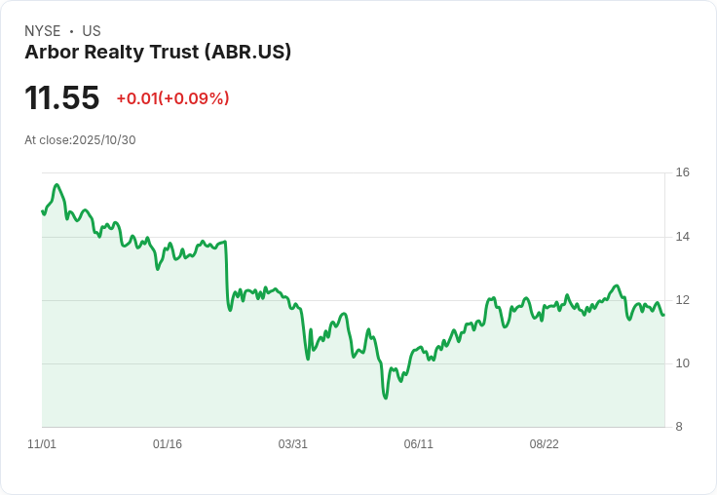Click the lowest trough of the price line
This screenshot has width=717, height=495.
pyautogui.click(x=386, y=398)
